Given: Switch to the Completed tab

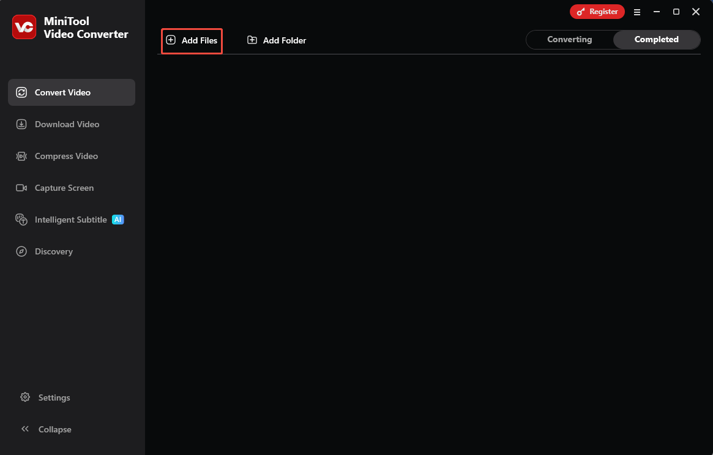Looking at the screenshot, I should [657, 39].
